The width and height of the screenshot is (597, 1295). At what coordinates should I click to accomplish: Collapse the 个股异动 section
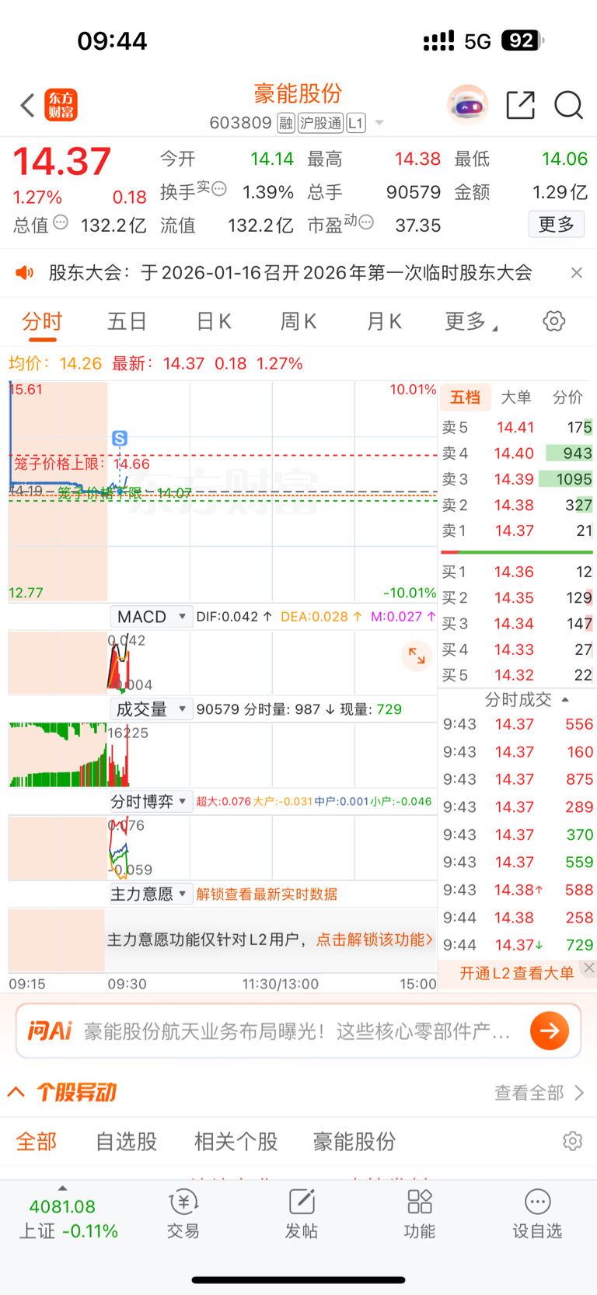pyautogui.click(x=16, y=1092)
